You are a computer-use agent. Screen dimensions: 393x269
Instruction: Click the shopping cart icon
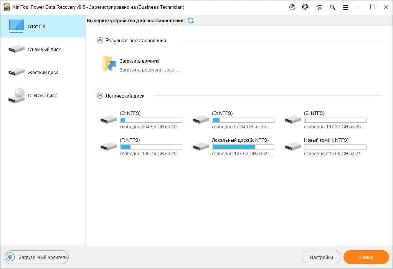pyautogui.click(x=319, y=7)
